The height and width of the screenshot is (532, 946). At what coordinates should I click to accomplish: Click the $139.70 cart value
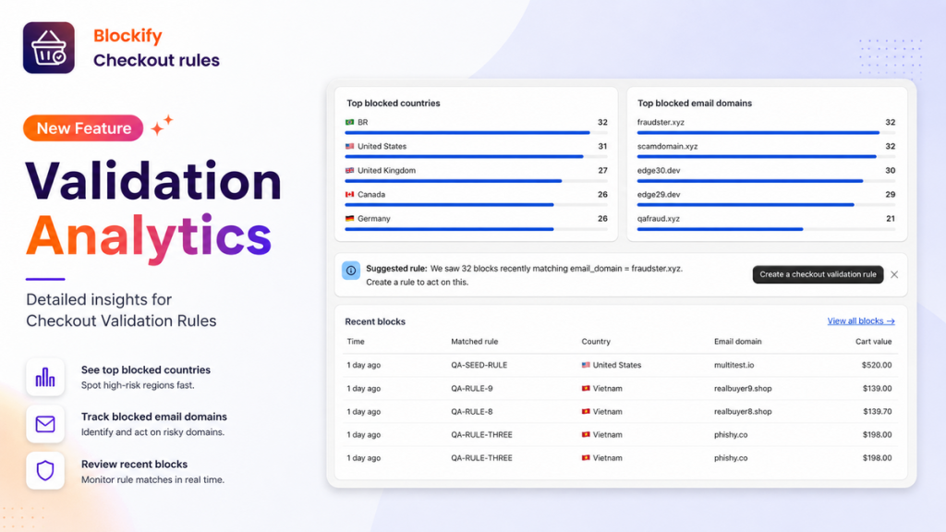(877, 411)
